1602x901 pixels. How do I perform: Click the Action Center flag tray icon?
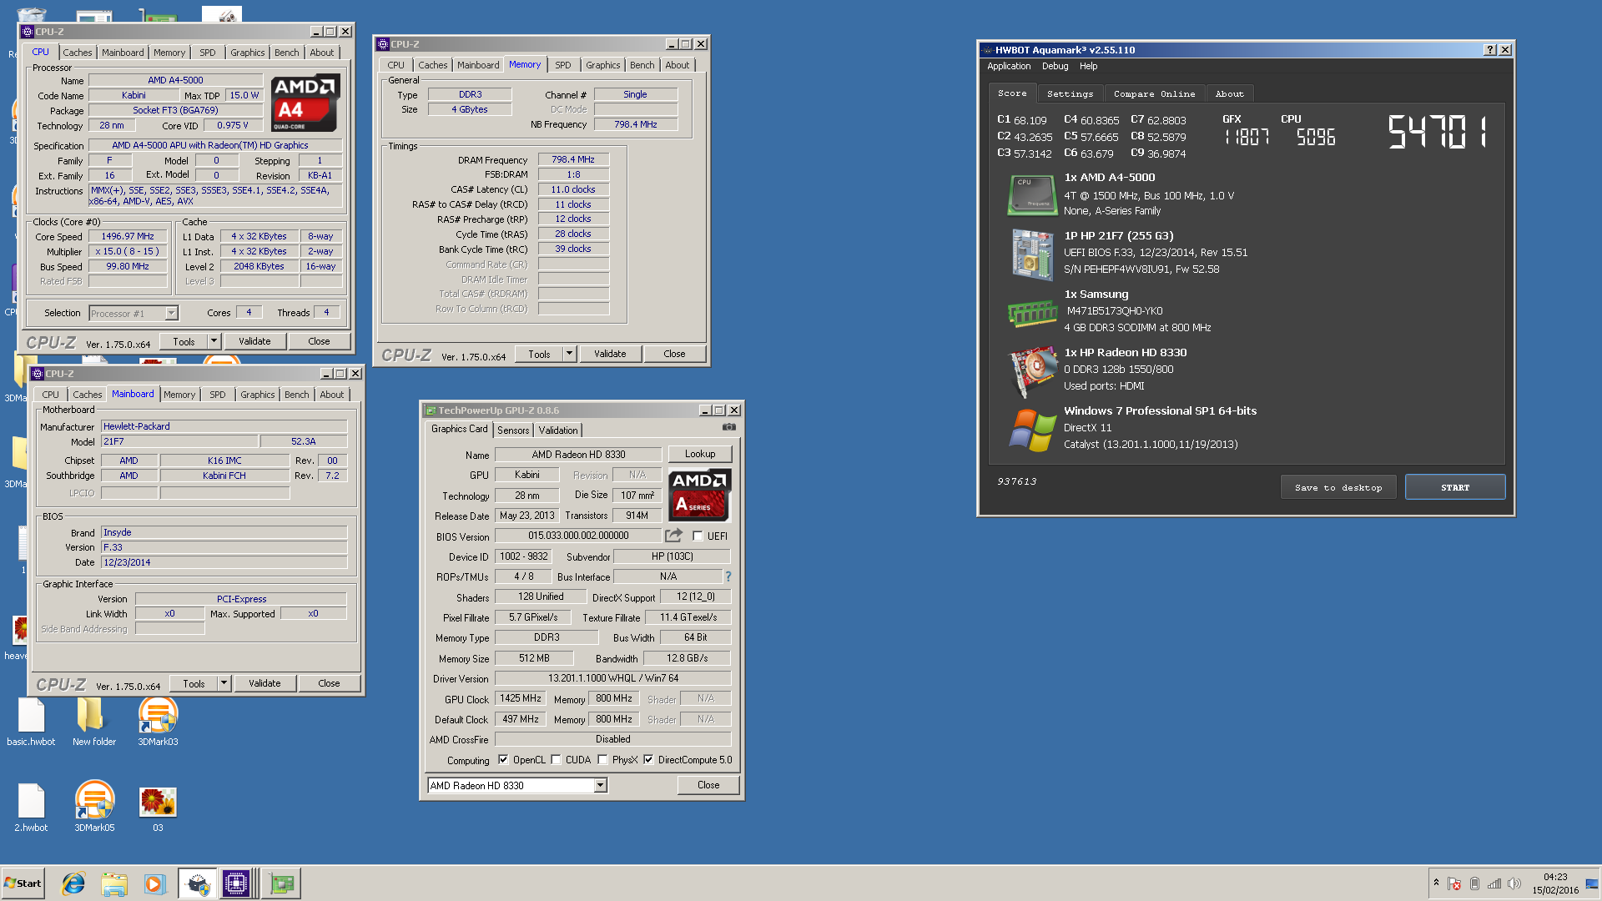pos(1454,883)
